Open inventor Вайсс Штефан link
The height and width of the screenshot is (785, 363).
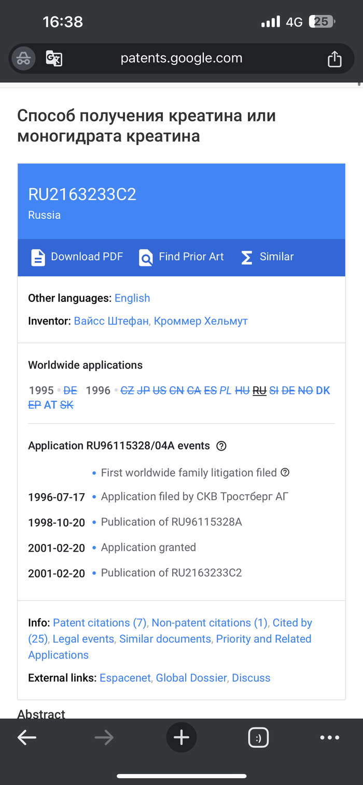coord(111,321)
